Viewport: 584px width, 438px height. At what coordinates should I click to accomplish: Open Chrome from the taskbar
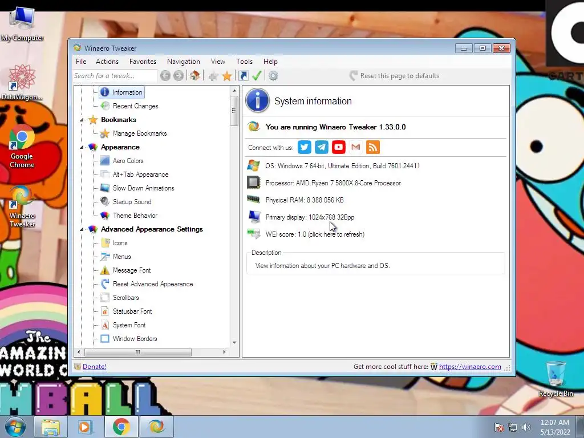click(x=121, y=427)
